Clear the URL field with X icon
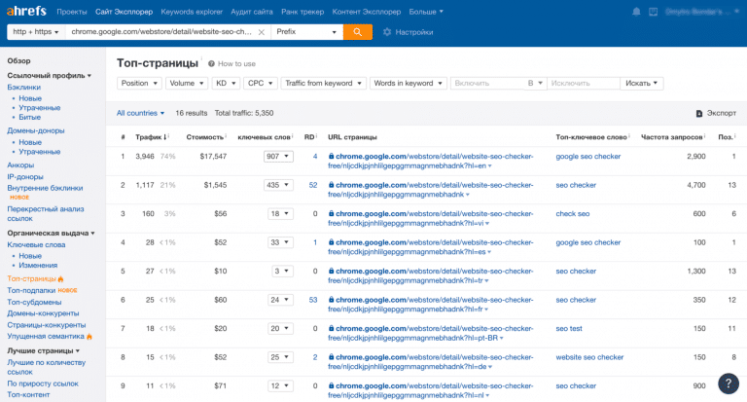The width and height of the screenshot is (747, 402). pyautogui.click(x=261, y=32)
